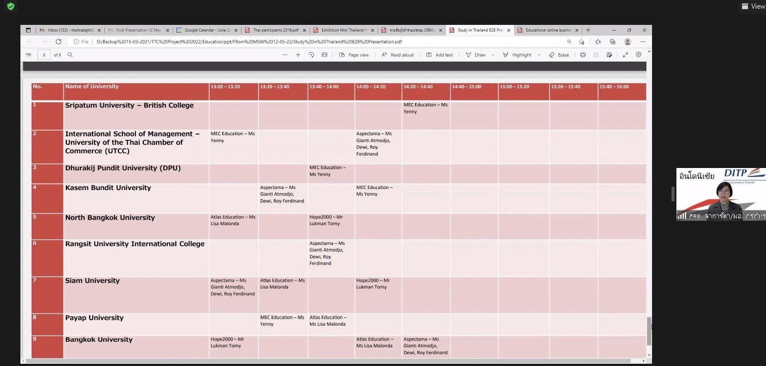The width and height of the screenshot is (766, 366).
Task: Close the Thai participants 2019.pdf tab
Action: [304, 31]
